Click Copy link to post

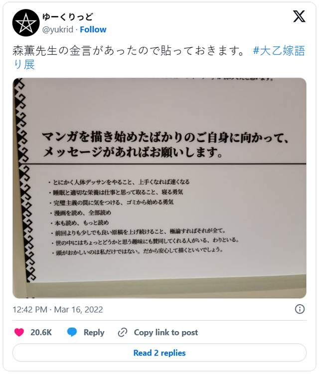pyautogui.click(x=166, y=333)
